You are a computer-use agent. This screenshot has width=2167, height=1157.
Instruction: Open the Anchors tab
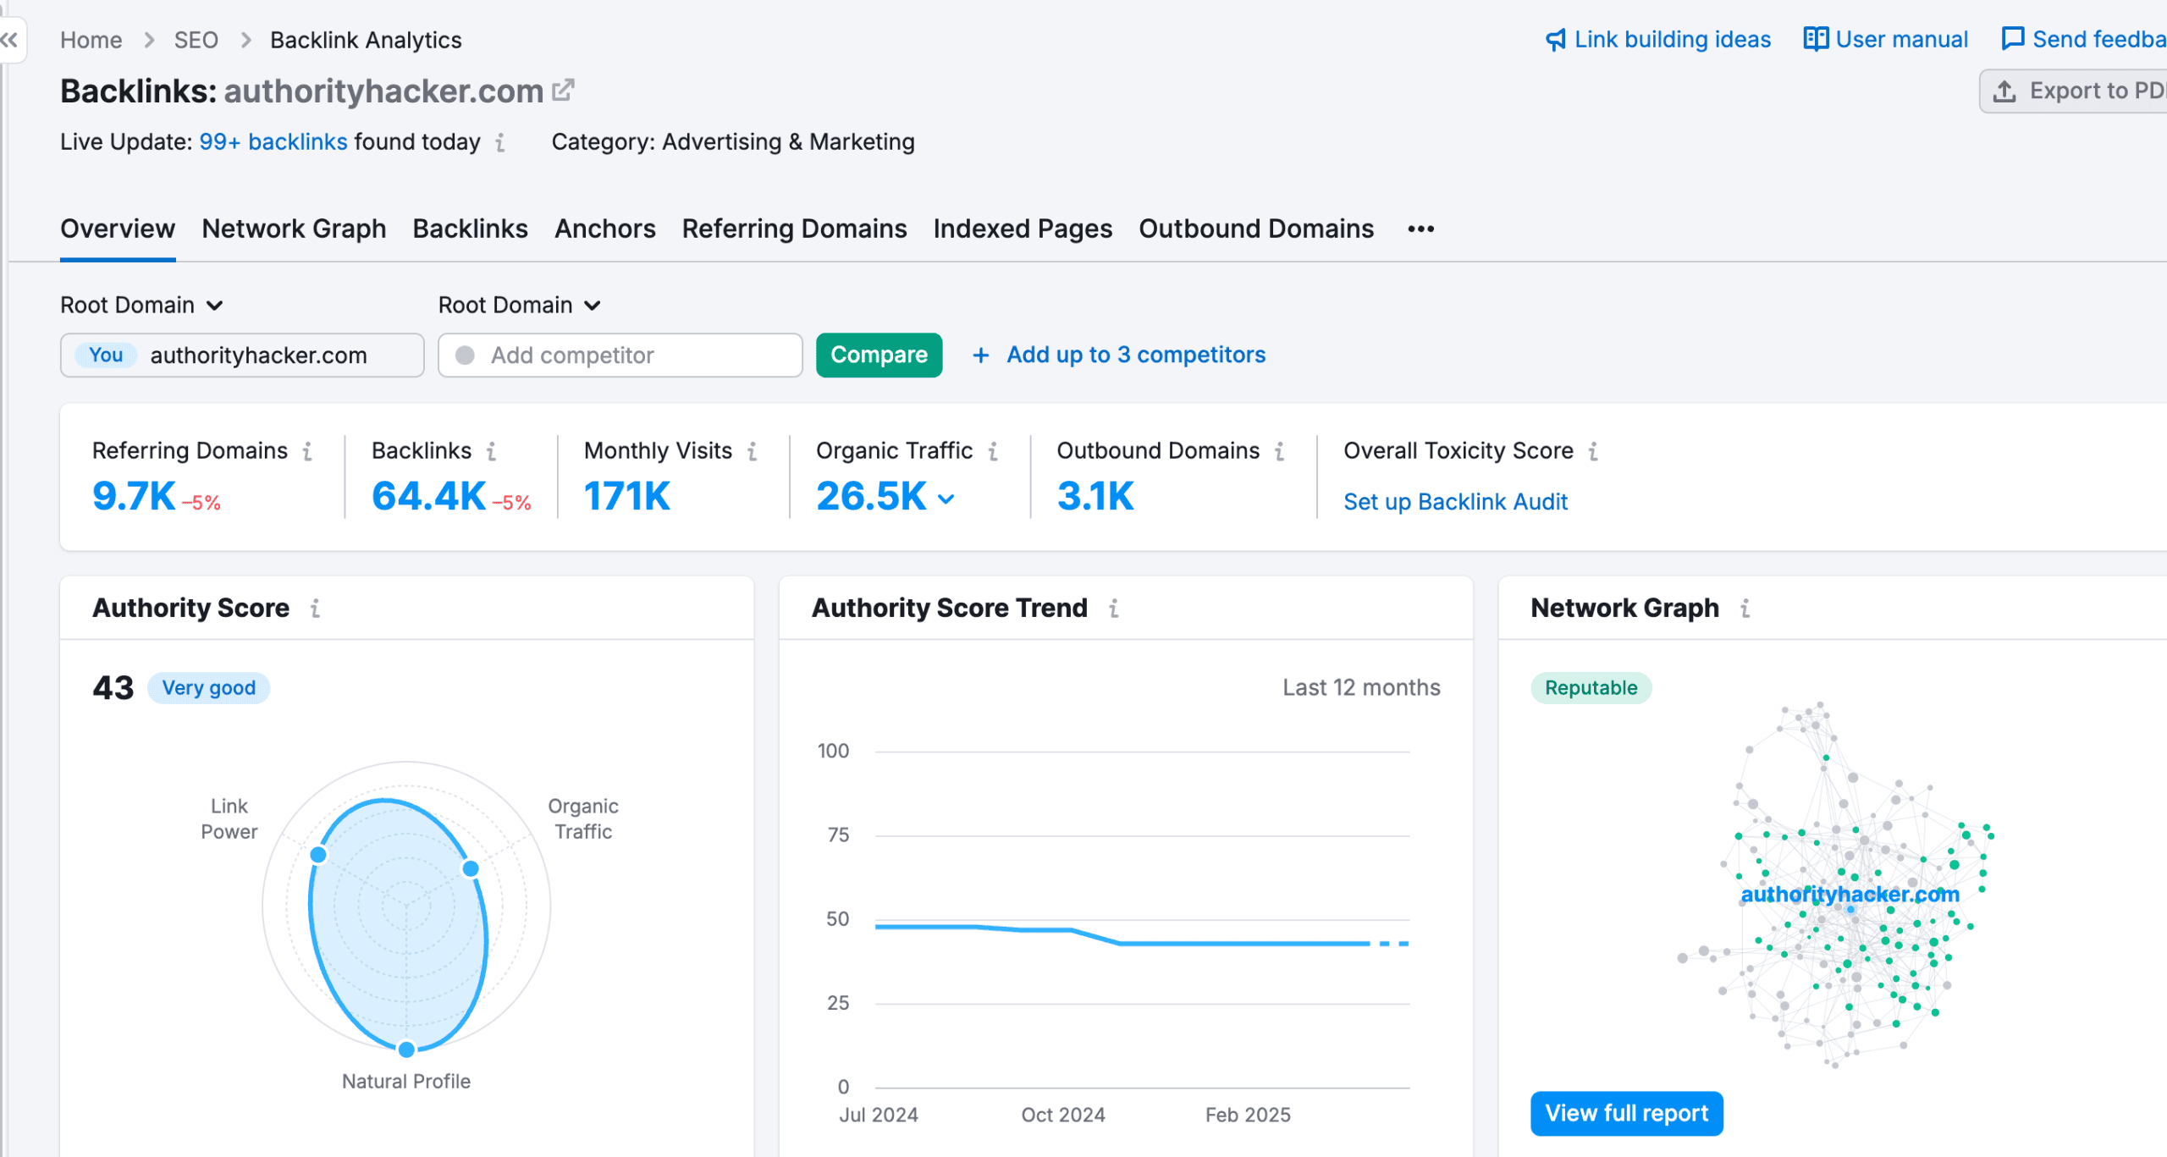tap(604, 229)
